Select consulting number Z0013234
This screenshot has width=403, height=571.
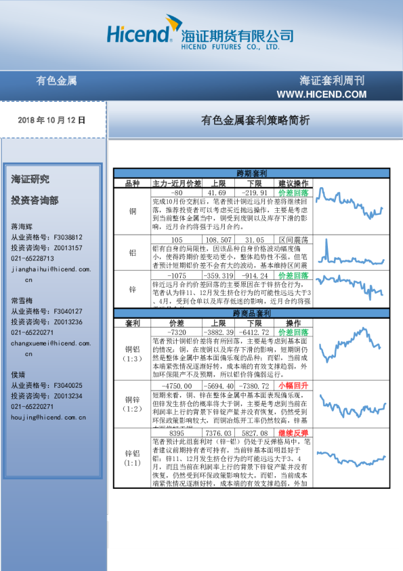[x=68, y=396]
